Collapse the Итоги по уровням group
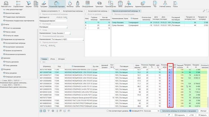This screenshot has width=209, height=117. coord(86,14)
